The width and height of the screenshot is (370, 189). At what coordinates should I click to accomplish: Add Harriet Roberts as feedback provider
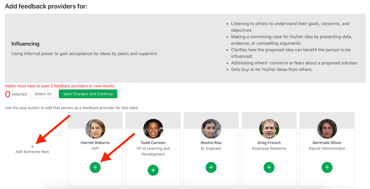pos(95,167)
